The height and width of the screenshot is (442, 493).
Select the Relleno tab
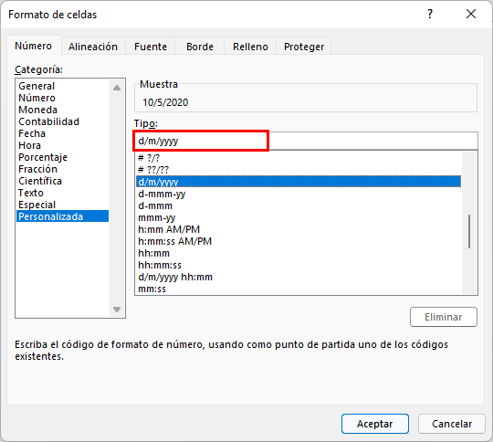click(x=250, y=47)
